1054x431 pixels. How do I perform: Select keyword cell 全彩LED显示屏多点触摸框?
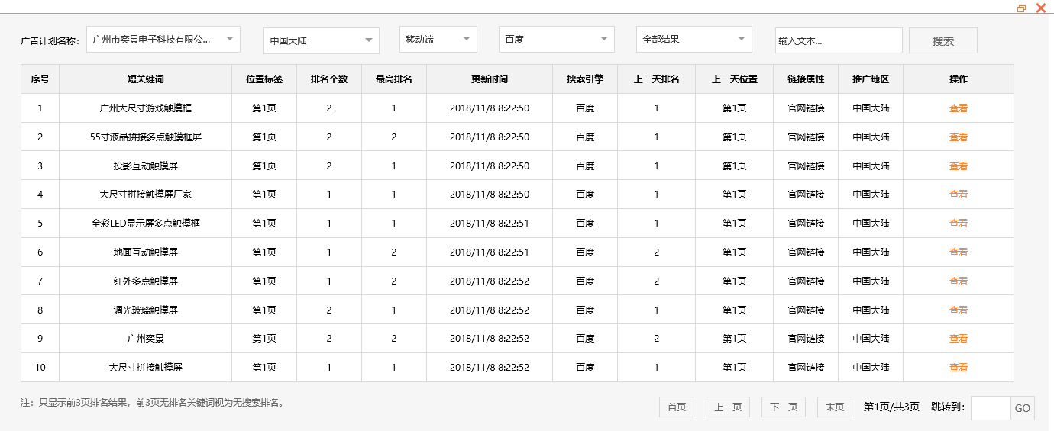coord(145,224)
